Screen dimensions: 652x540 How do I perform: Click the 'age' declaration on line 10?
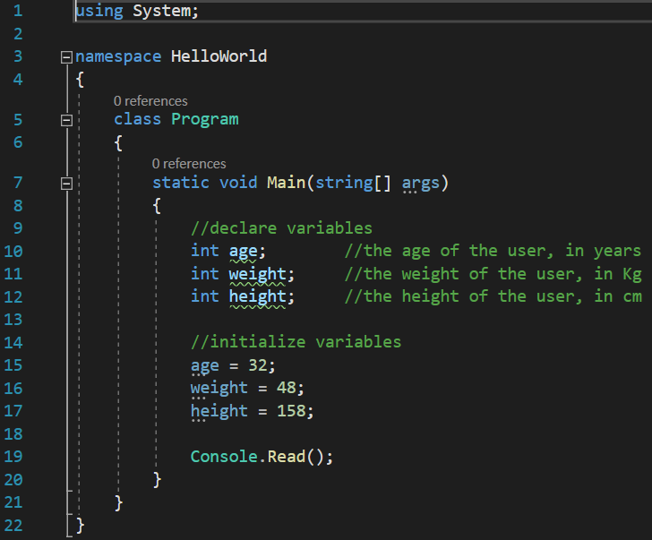244,252
